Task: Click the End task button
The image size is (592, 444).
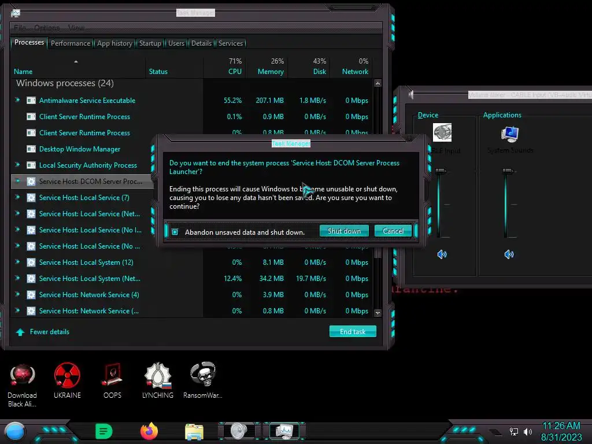Action: tap(353, 331)
